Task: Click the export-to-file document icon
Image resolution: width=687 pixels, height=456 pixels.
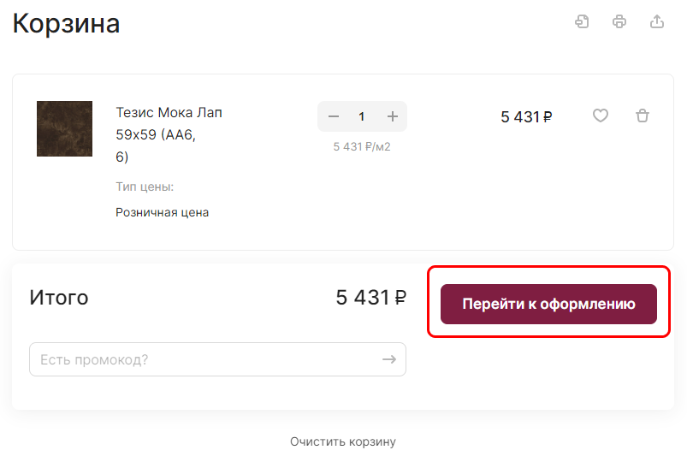Action: click(x=582, y=22)
